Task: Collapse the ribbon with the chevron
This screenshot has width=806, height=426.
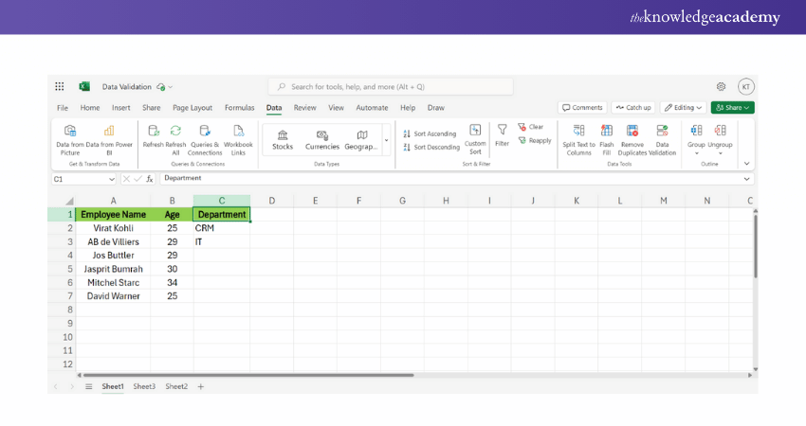Action: [746, 163]
